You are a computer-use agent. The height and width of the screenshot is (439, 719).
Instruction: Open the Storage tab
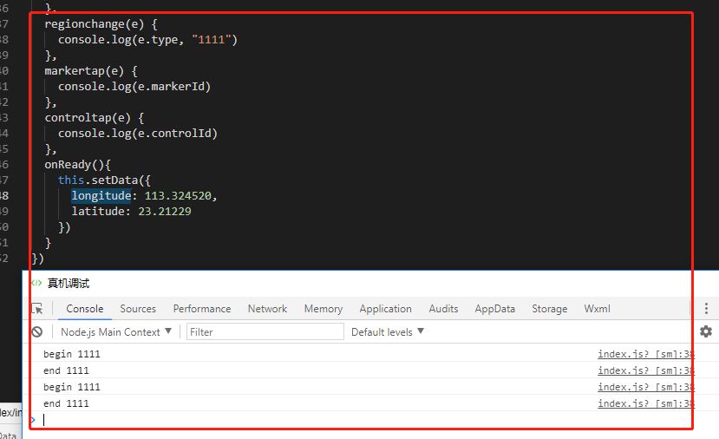tap(549, 309)
